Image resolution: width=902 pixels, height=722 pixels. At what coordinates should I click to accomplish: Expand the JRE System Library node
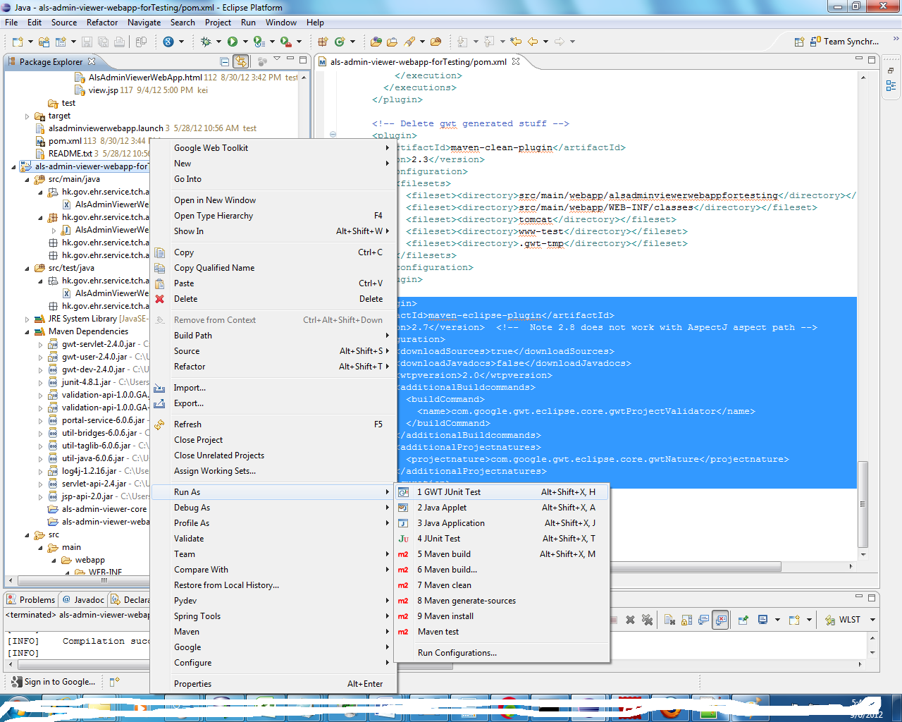point(27,319)
